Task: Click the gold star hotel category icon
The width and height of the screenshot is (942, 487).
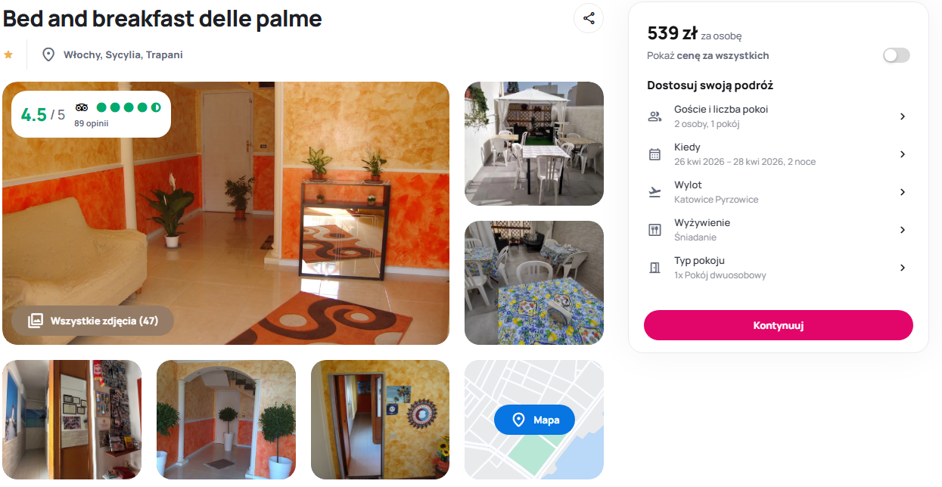Action: click(x=8, y=54)
